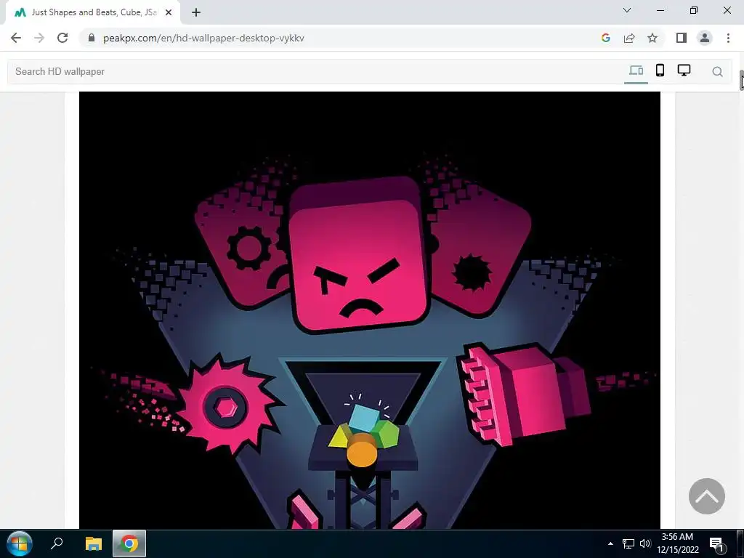Open the Chrome three-dot menu
The height and width of the screenshot is (558, 744).
point(728,38)
